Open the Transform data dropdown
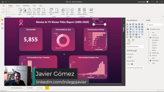Viewport: 164px width, 92px height. pos(51,11)
